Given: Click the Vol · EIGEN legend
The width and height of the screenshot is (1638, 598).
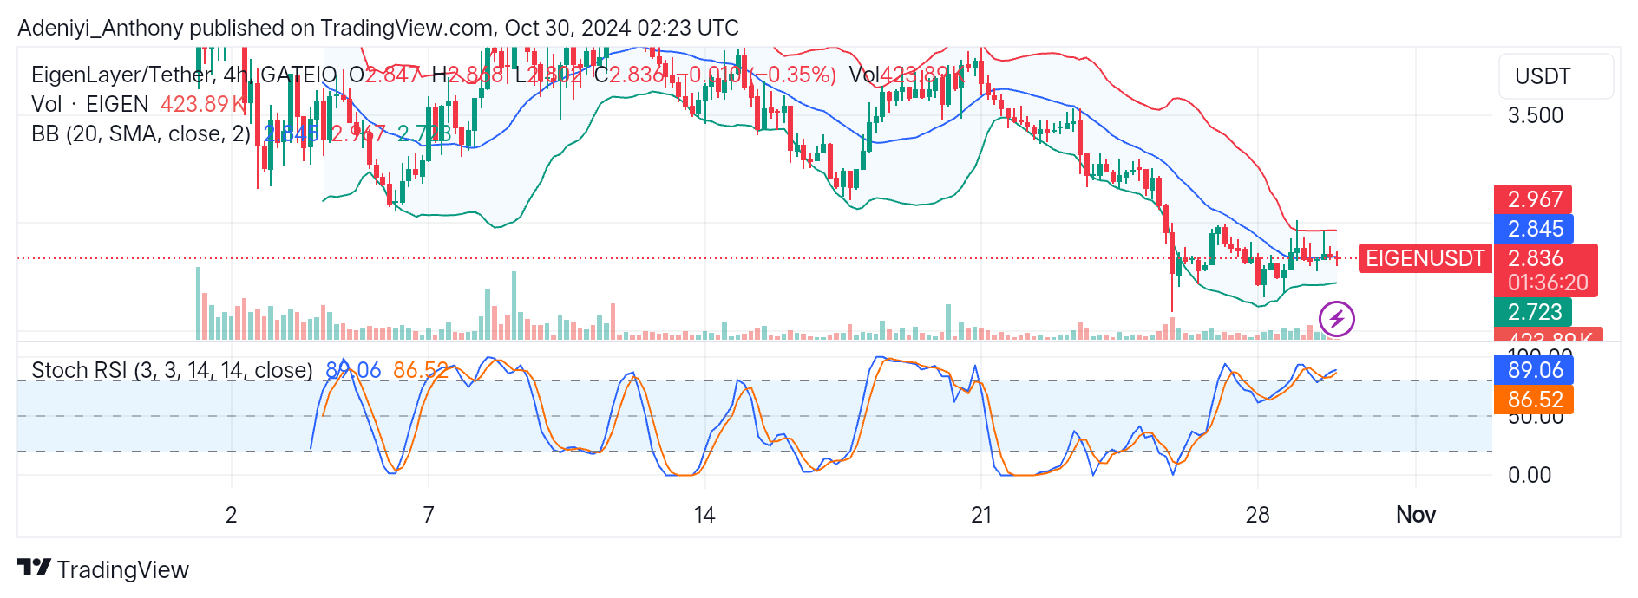Looking at the screenshot, I should click(90, 104).
